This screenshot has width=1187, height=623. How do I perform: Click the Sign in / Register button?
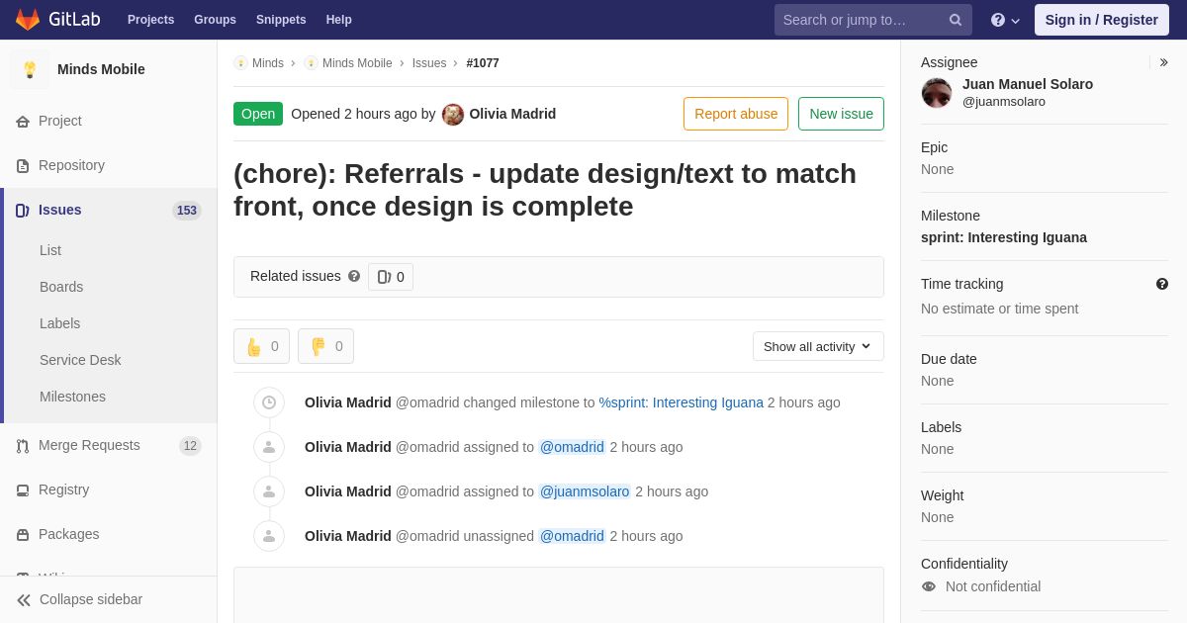pos(1102,20)
